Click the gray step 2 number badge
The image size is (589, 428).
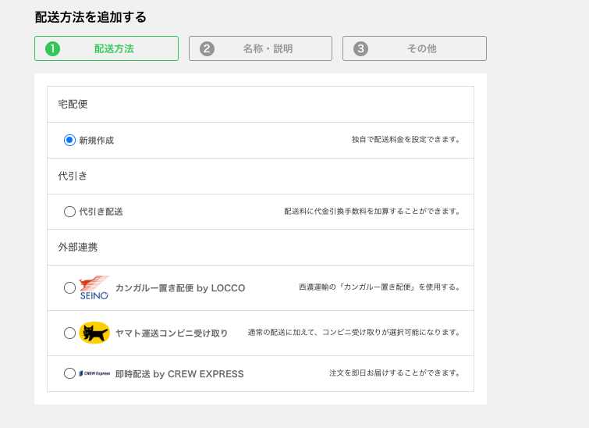pyautogui.click(x=207, y=48)
